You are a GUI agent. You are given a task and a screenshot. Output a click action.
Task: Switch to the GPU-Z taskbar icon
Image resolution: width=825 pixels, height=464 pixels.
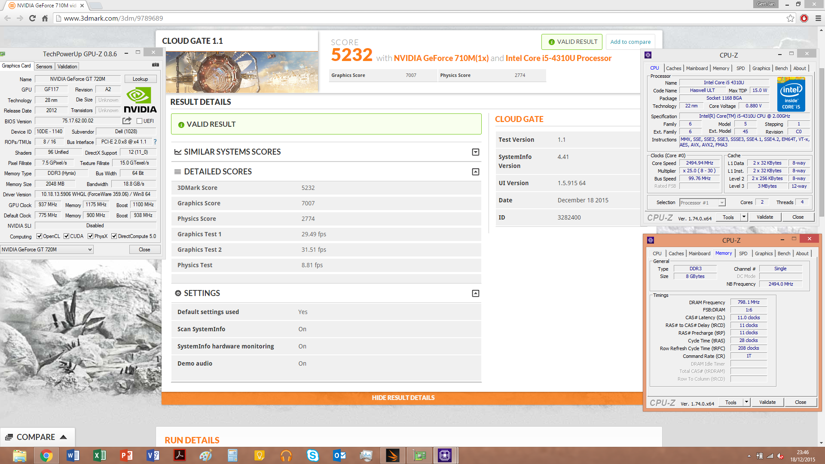tap(419, 455)
